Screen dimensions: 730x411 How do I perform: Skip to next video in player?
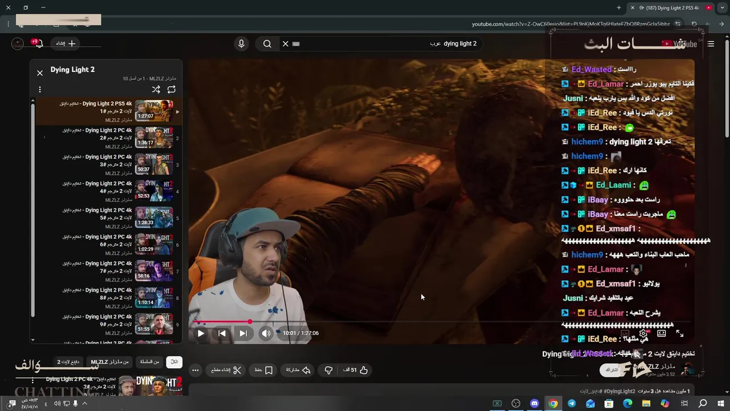(x=243, y=333)
